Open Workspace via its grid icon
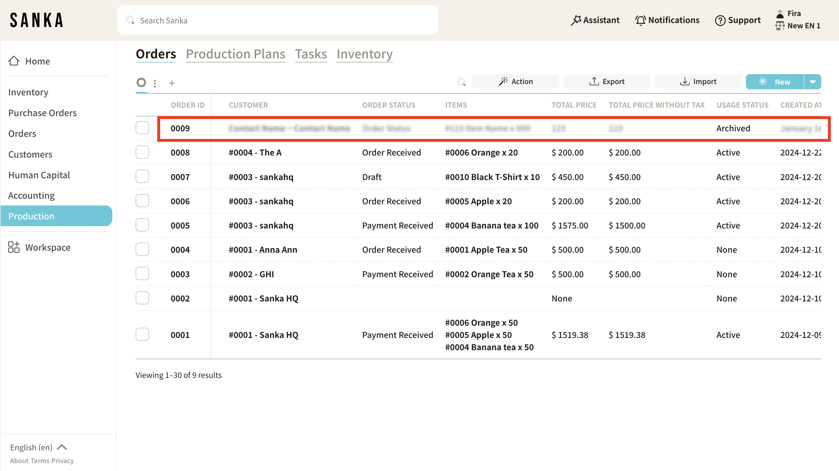The image size is (839, 471). coord(14,247)
